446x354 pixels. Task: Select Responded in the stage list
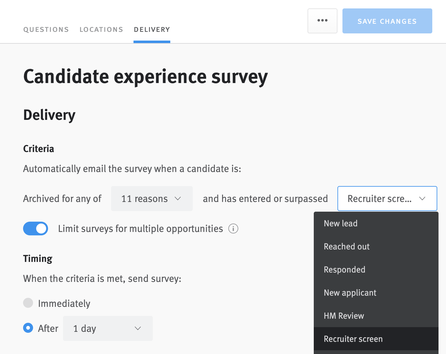click(344, 270)
